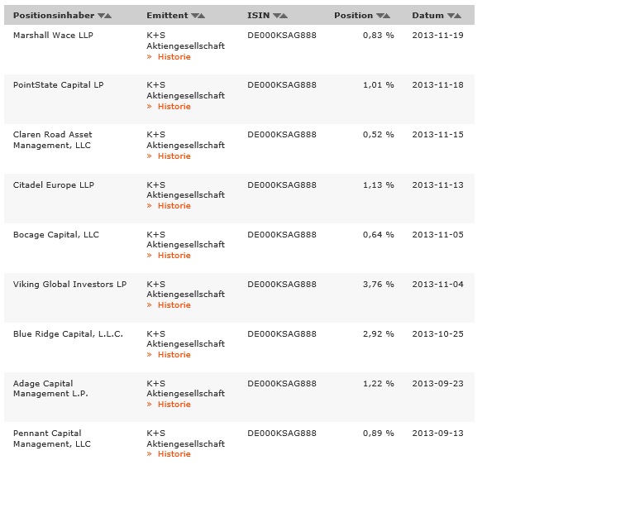Click the ISIN column header label
Image resolution: width=635 pixels, height=508 pixels.
pyautogui.click(x=258, y=16)
